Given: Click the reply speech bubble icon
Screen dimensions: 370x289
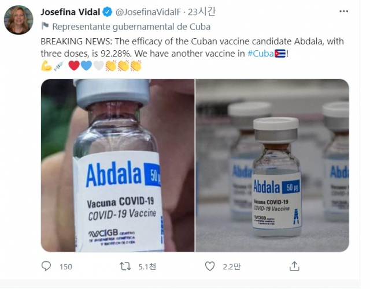Looking at the screenshot, I should point(46,266).
